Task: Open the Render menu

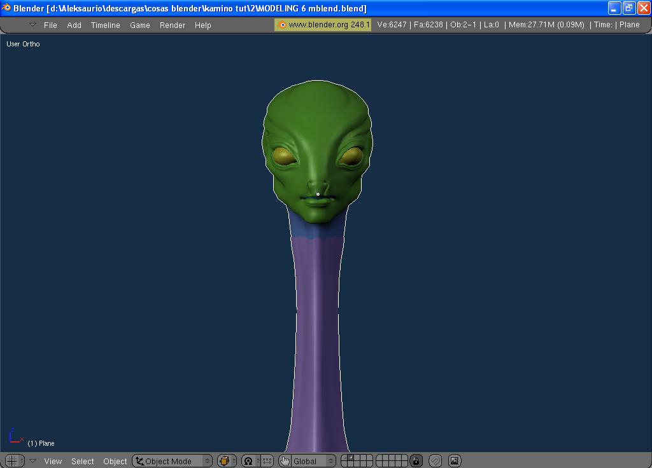Action: (x=172, y=25)
